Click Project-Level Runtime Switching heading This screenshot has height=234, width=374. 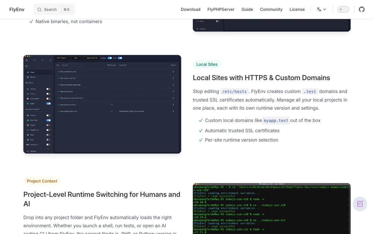click(x=102, y=199)
